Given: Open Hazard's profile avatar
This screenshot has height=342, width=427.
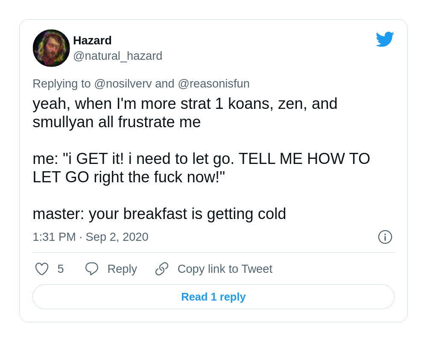Looking at the screenshot, I should pyautogui.click(x=51, y=48).
